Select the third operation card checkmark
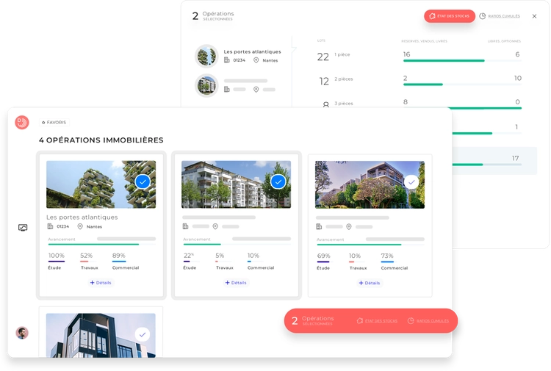Image resolution: width=551 pixels, height=371 pixels. pyautogui.click(x=412, y=181)
